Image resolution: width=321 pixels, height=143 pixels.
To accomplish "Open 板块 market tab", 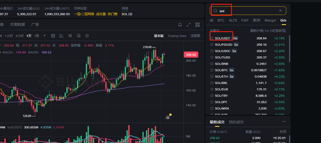I will click(257, 20).
